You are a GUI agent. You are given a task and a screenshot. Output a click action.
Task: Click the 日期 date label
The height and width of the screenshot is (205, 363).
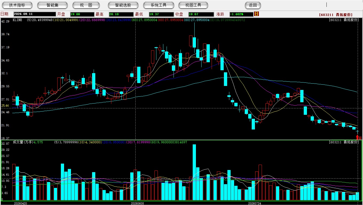pyautogui.click(x=4, y=14)
